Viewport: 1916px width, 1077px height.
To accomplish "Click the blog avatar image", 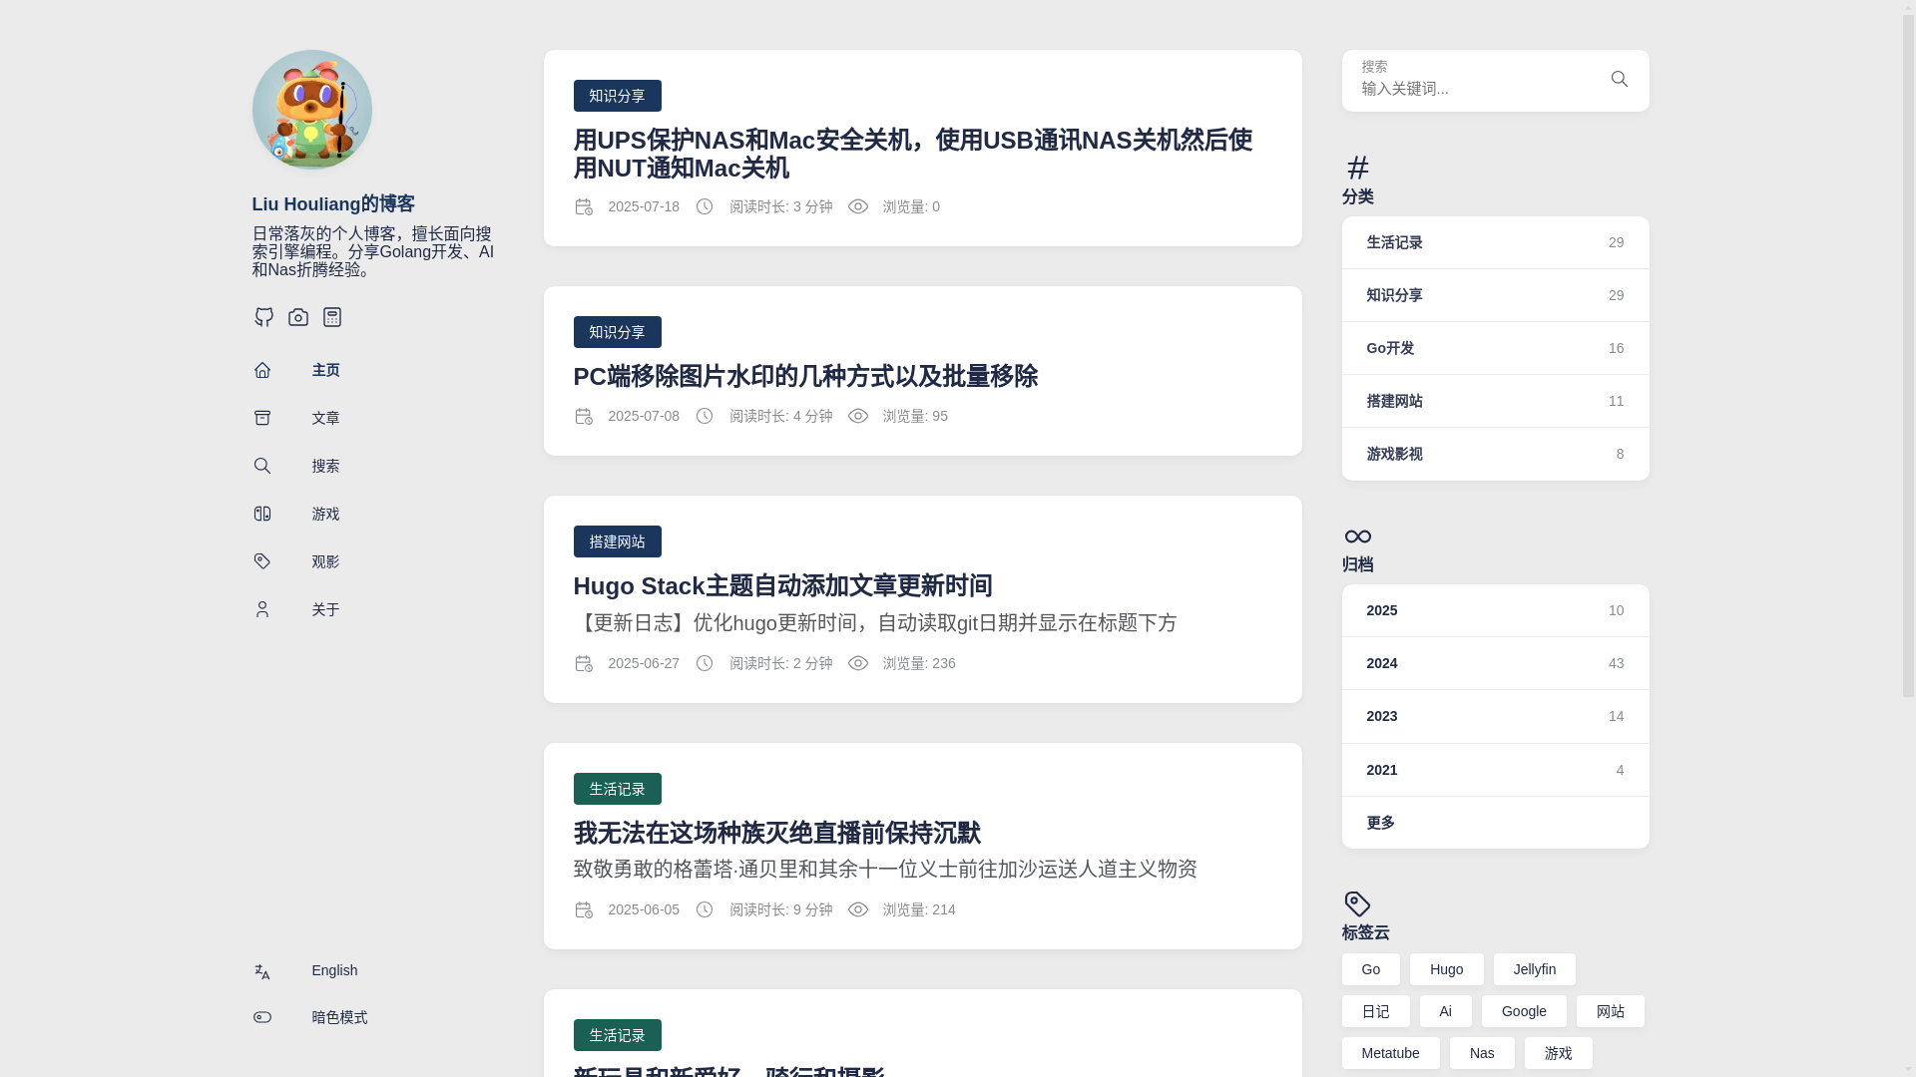I will (x=311, y=110).
